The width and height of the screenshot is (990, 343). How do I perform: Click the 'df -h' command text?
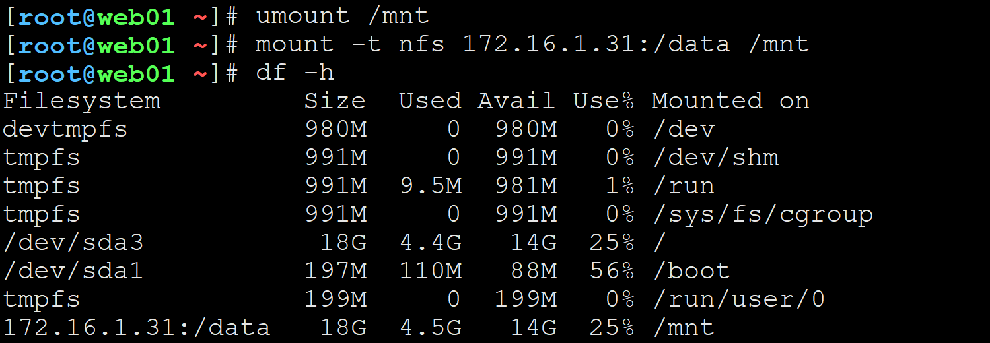click(295, 73)
